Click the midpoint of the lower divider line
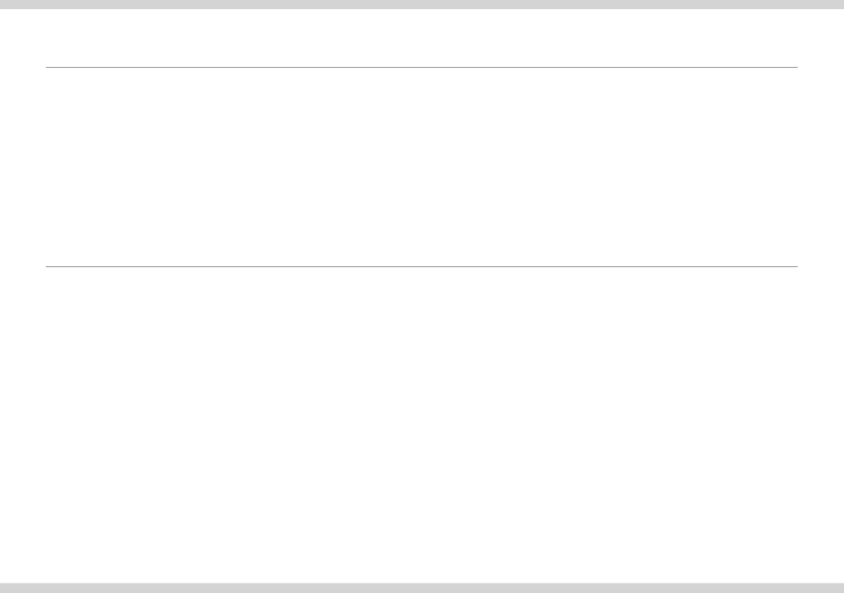The height and width of the screenshot is (593, 844). (x=421, y=266)
